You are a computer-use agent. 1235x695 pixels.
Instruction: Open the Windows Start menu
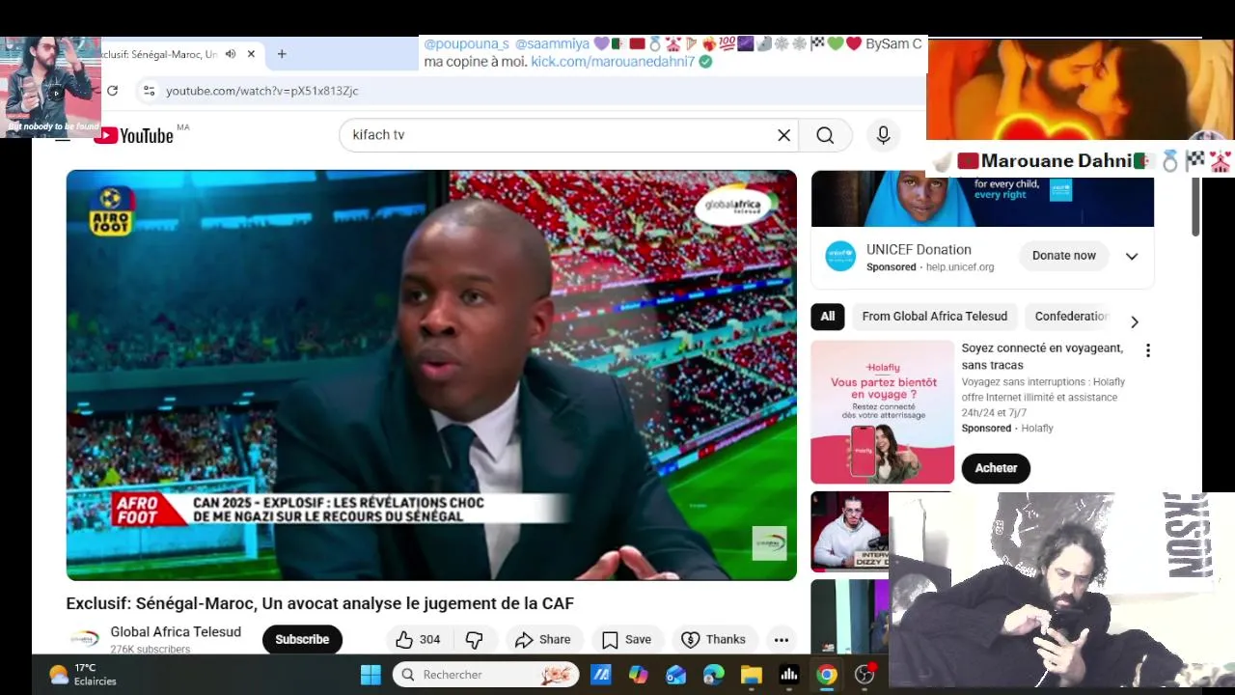click(370, 675)
